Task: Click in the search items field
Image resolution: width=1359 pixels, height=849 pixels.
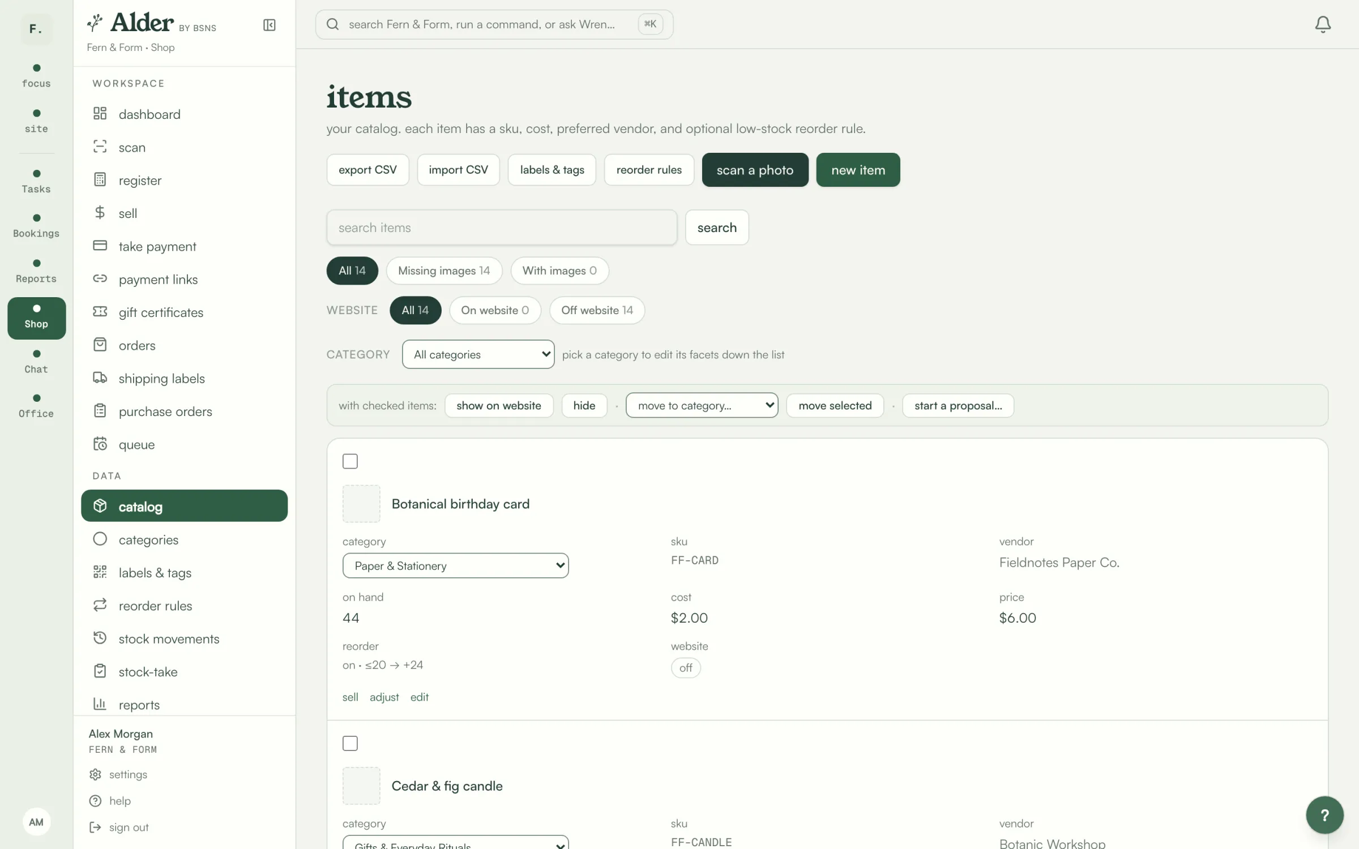Action: click(502, 228)
